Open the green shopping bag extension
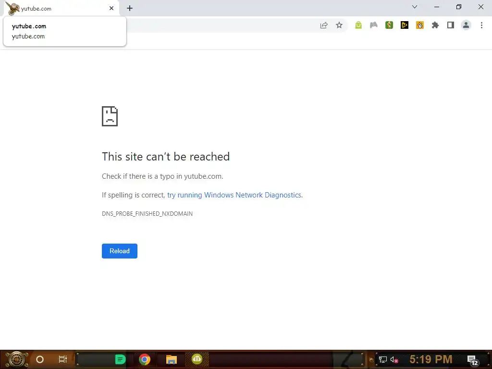 (x=358, y=25)
